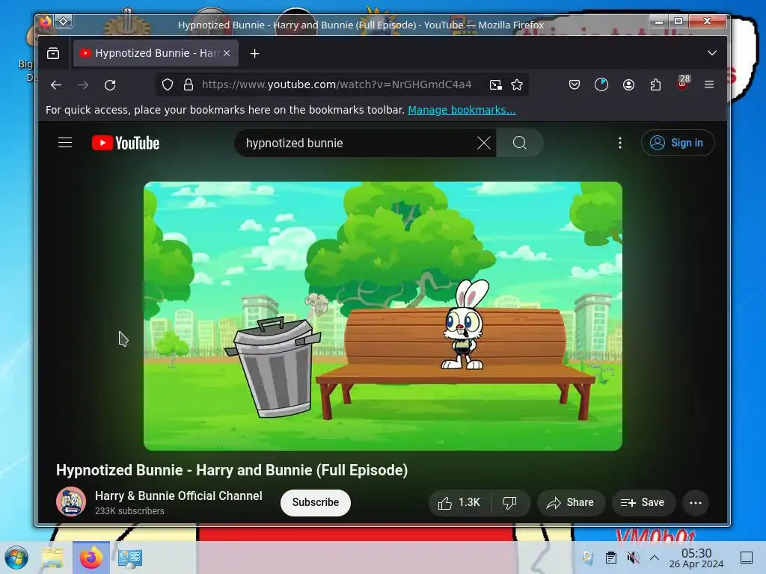
Task: Sign in to YouTube
Action: pyautogui.click(x=678, y=143)
